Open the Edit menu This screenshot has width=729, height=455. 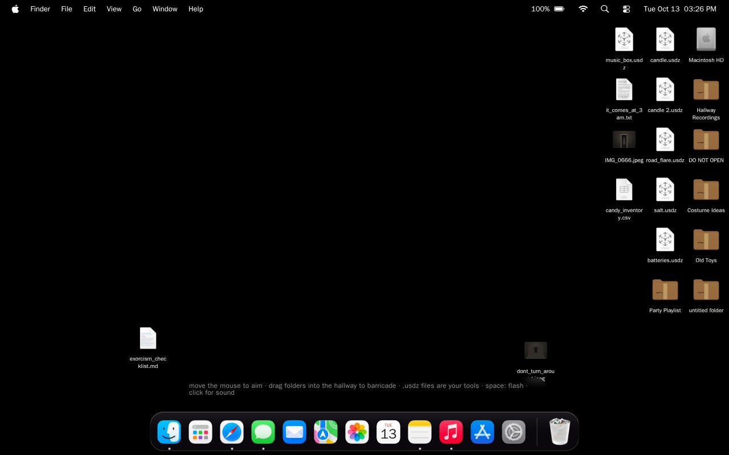(89, 9)
